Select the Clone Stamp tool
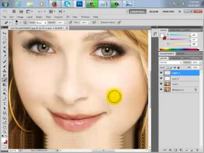This screenshot has width=204, height=153. click(x=5, y=71)
